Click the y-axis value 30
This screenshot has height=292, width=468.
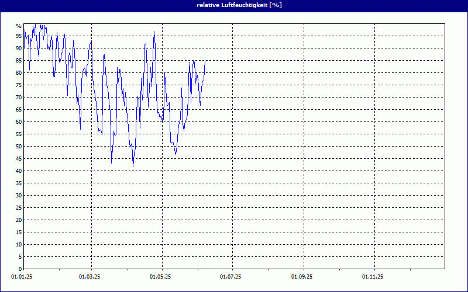click(x=19, y=196)
